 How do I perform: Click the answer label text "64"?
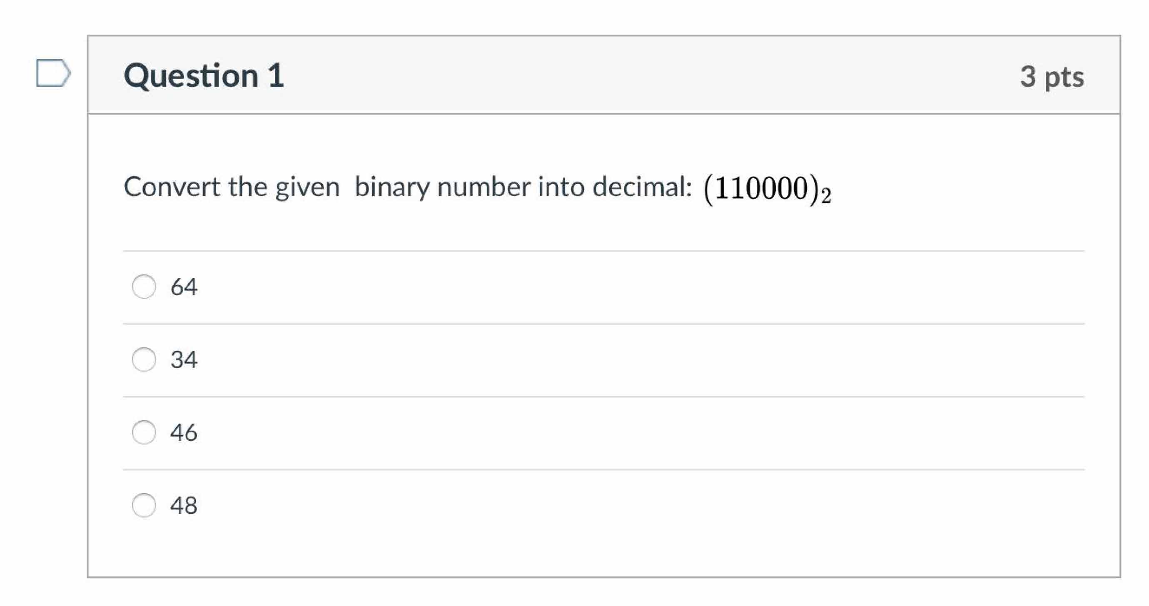184,287
